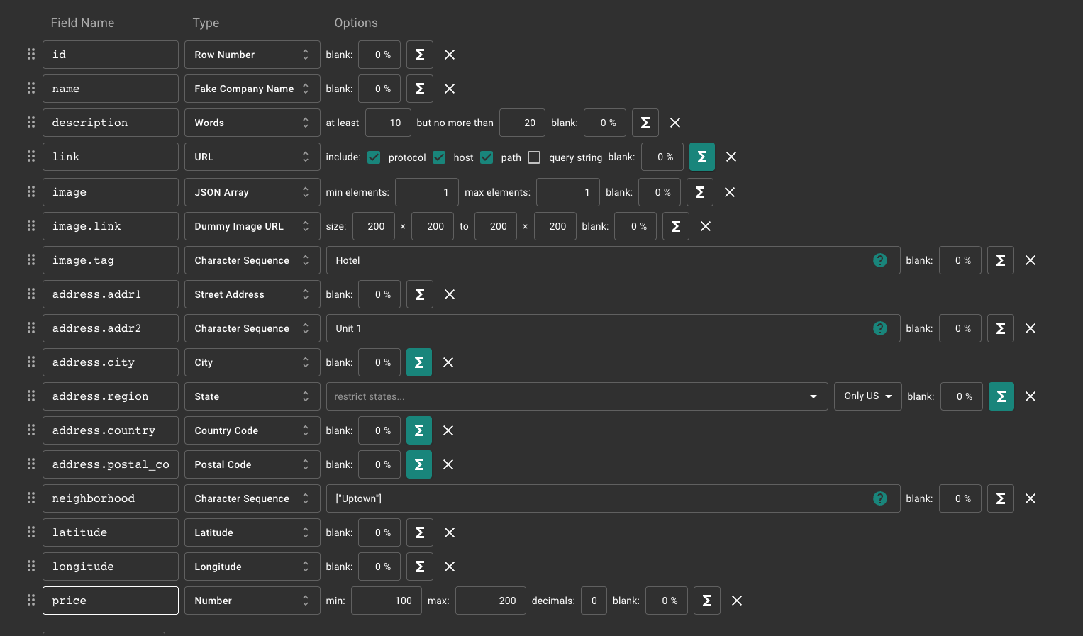Open the JSON Array type selector
The width and height of the screenshot is (1083, 636).
pos(252,192)
